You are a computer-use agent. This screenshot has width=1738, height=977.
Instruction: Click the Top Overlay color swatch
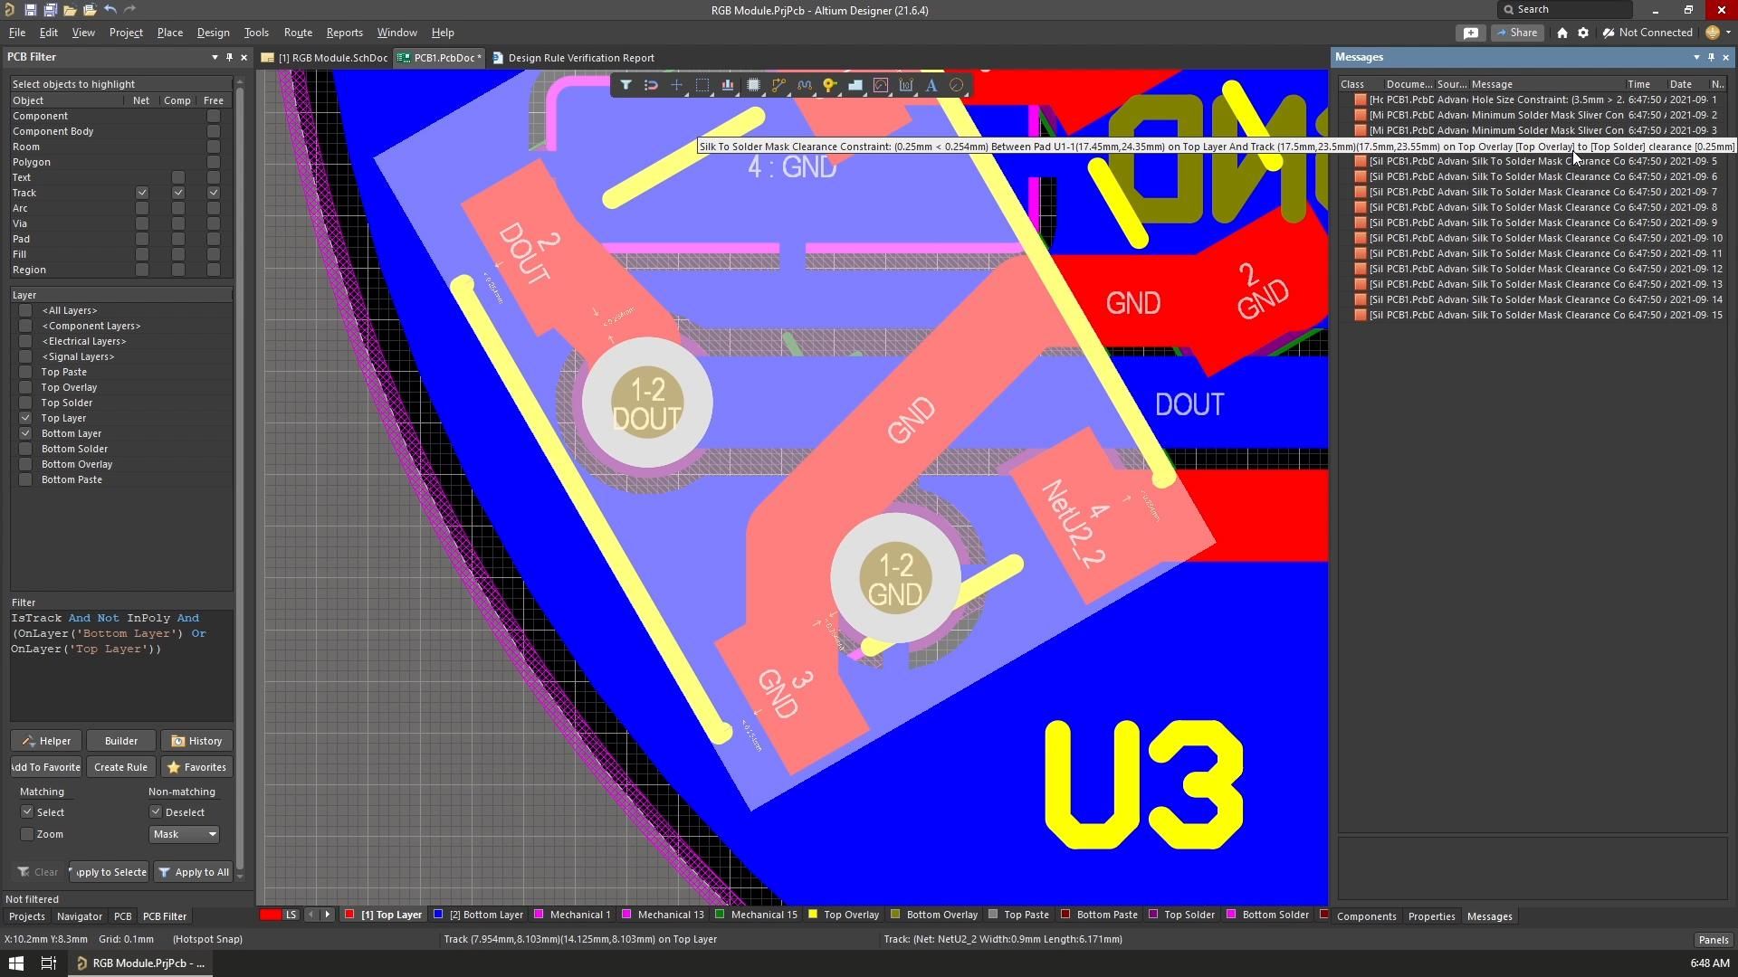pos(812,915)
